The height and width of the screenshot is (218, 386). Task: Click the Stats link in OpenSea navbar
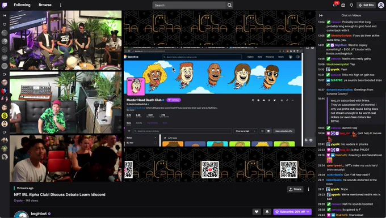coord(260,57)
